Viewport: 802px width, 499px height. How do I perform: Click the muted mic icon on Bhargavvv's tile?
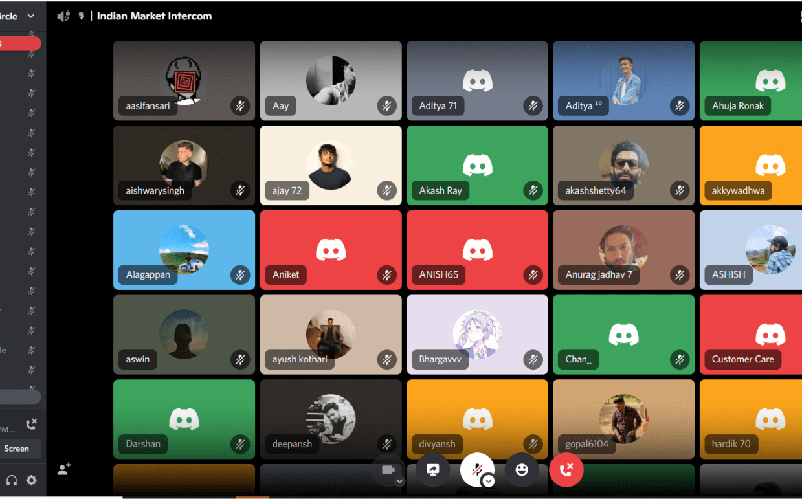(533, 359)
